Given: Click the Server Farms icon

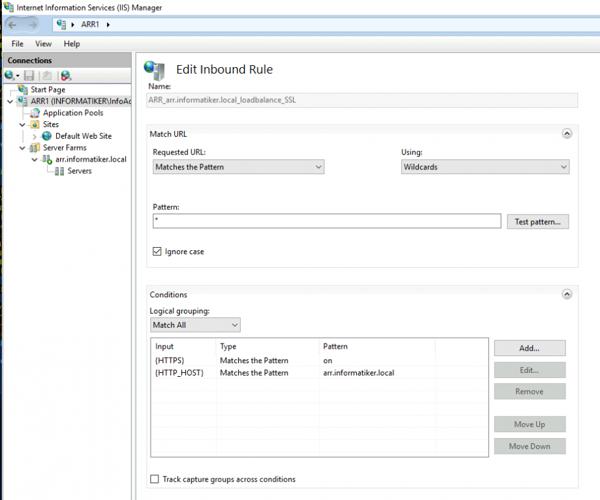Looking at the screenshot, I should (36, 147).
